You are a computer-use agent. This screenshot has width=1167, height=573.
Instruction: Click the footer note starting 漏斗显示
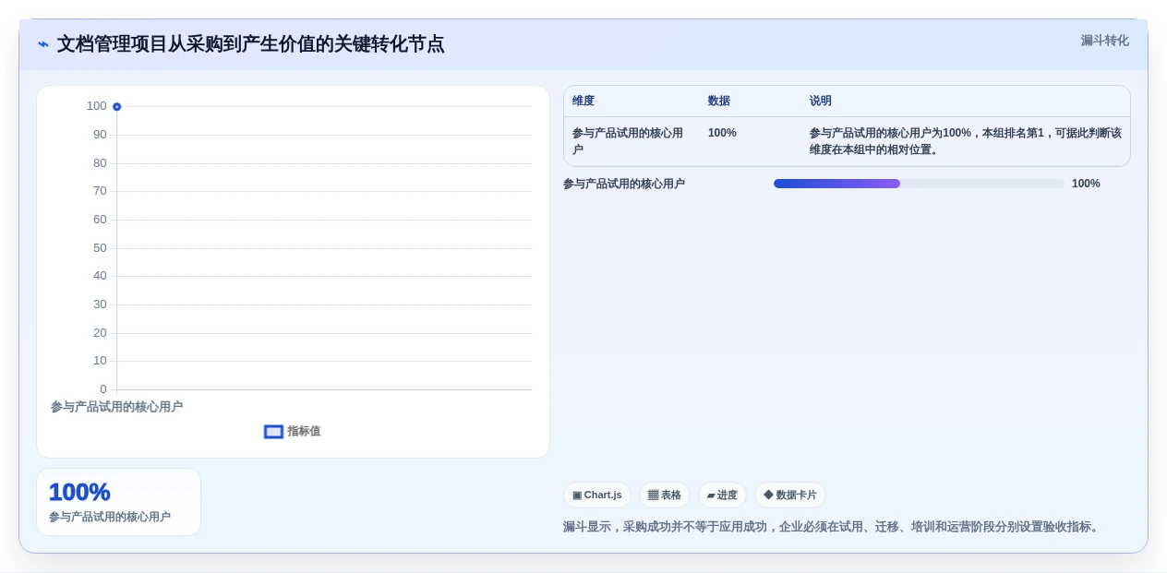pyautogui.click(x=833, y=527)
